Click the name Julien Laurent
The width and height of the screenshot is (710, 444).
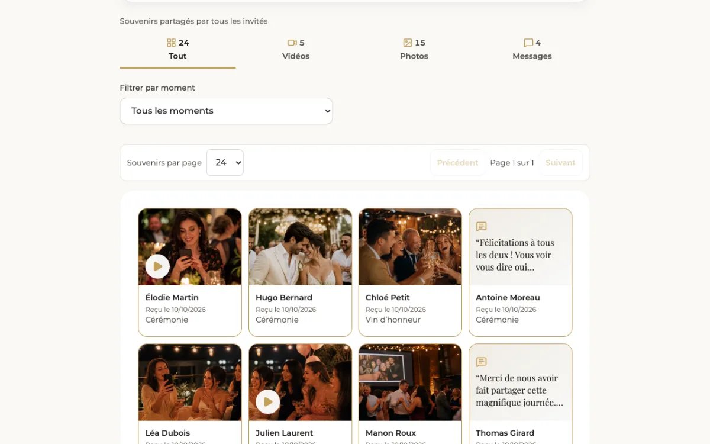(285, 433)
